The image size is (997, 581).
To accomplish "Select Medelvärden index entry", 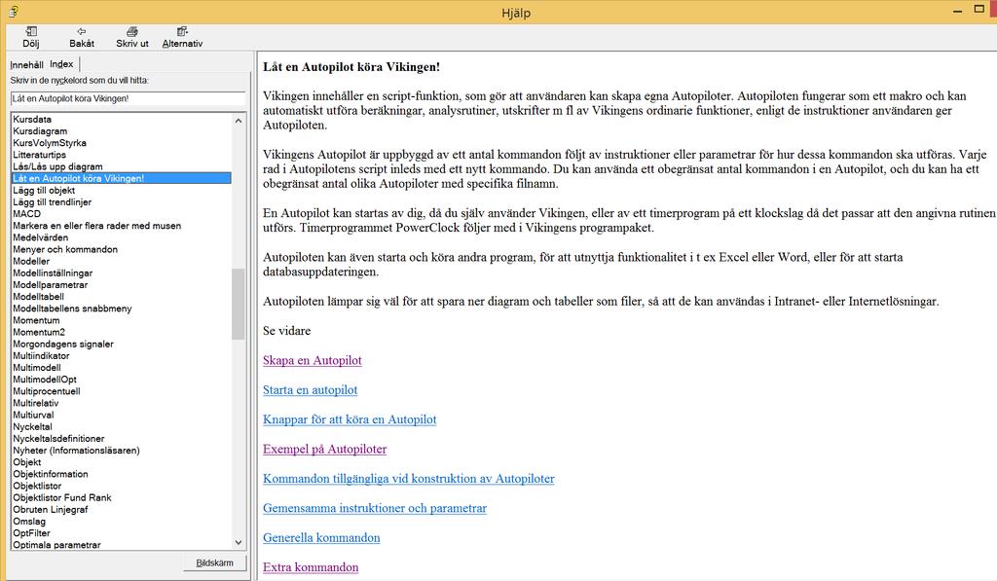I will coord(41,237).
